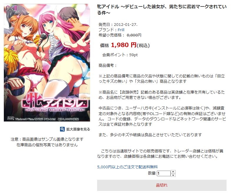Click the 商品備考 label

[x=108, y=66]
